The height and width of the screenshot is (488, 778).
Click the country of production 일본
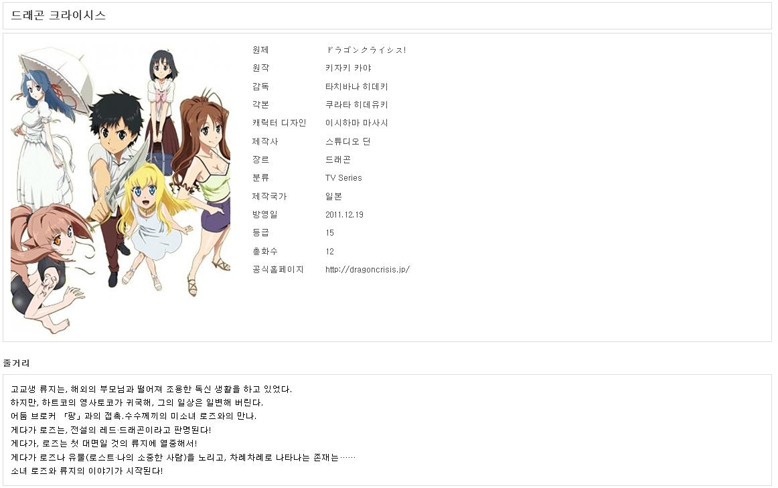click(333, 196)
